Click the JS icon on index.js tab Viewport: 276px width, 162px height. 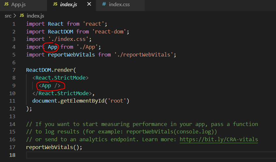pyautogui.click(x=55, y=4)
